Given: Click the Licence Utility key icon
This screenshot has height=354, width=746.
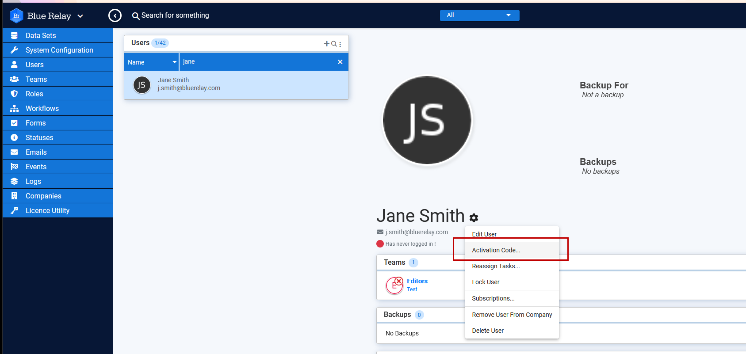Looking at the screenshot, I should point(14,210).
